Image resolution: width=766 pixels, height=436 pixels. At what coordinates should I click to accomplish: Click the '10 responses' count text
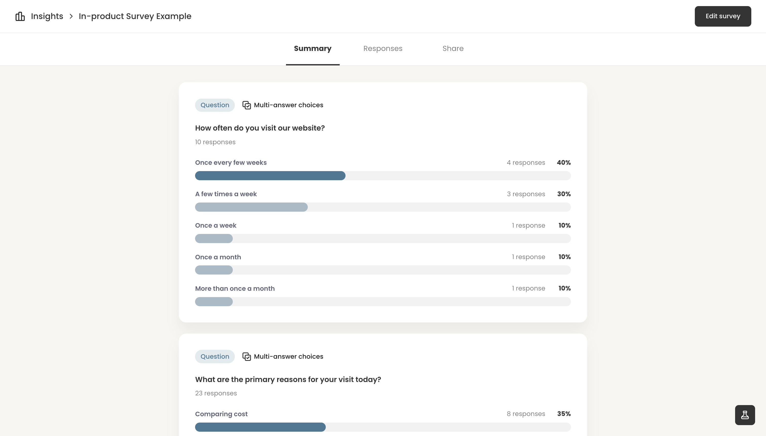click(x=215, y=142)
